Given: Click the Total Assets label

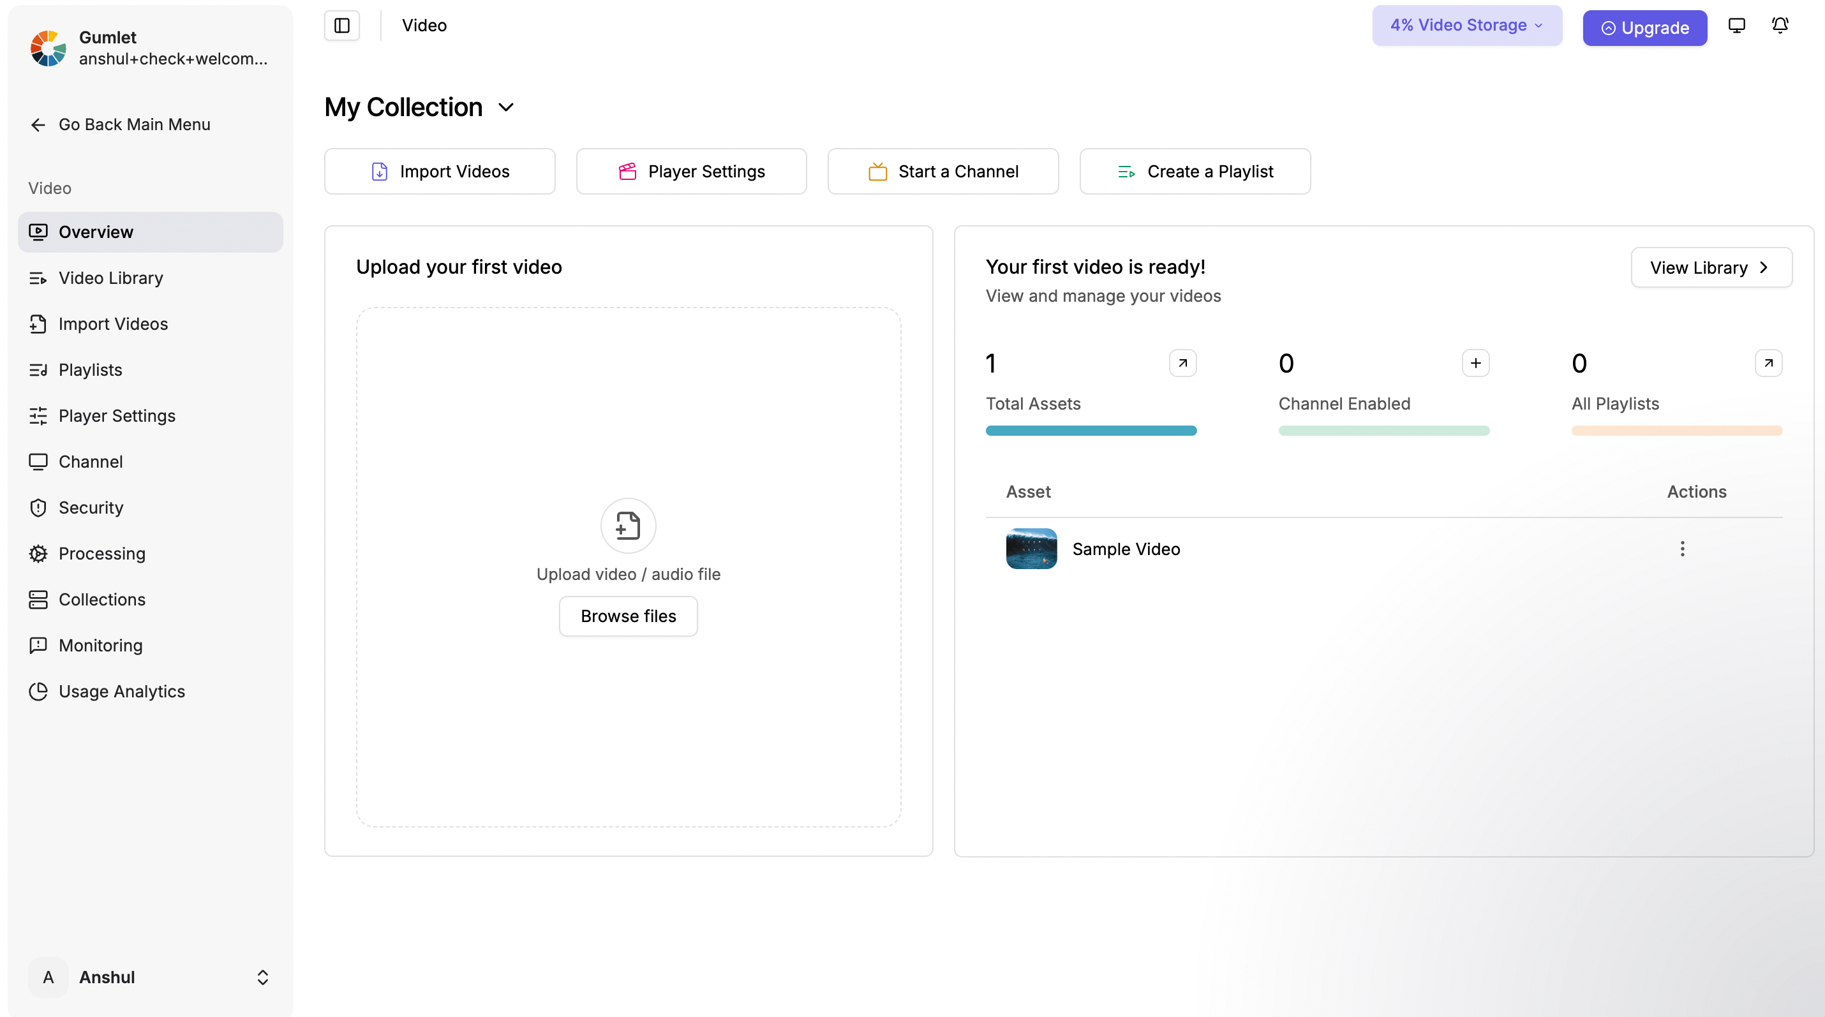Looking at the screenshot, I should click(x=1033, y=404).
